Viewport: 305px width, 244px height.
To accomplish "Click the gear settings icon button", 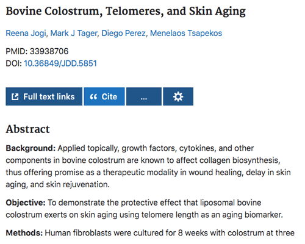I will click(x=178, y=96).
